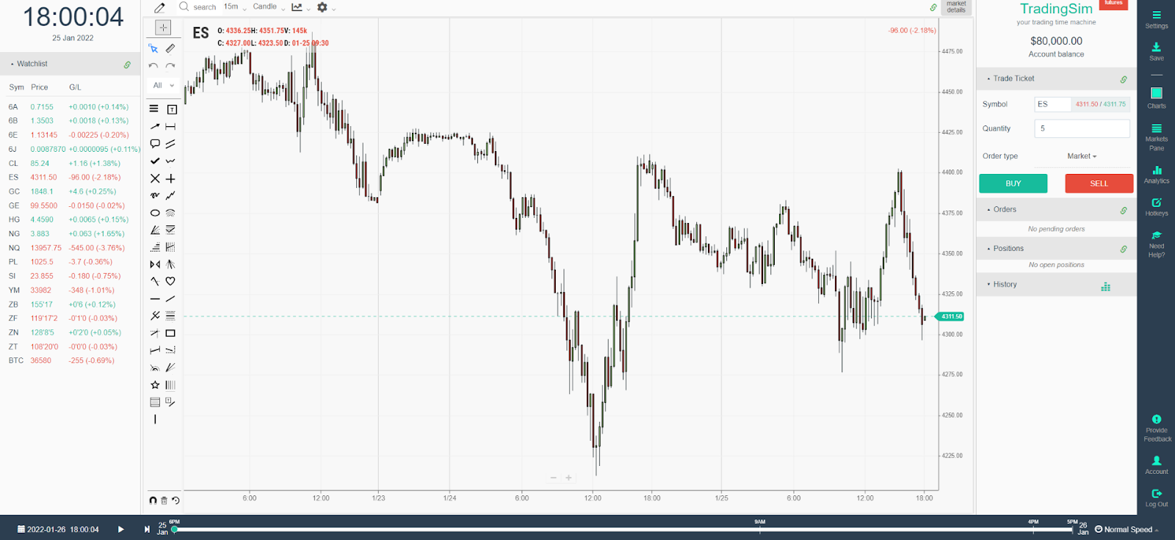Screen dimensions: 1175x540
Task: Open the chart settings gear dropdown
Action: (x=326, y=7)
